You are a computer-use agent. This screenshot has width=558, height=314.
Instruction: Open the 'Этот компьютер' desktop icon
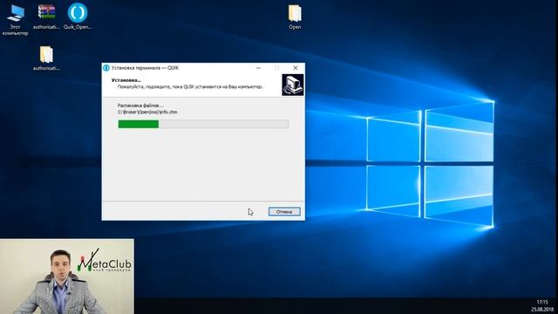click(x=15, y=20)
